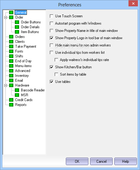Image resolution: width=140 pixels, height=170 pixels.
Task: Click the green icon beside Shifts
Action: click(x=11, y=56)
